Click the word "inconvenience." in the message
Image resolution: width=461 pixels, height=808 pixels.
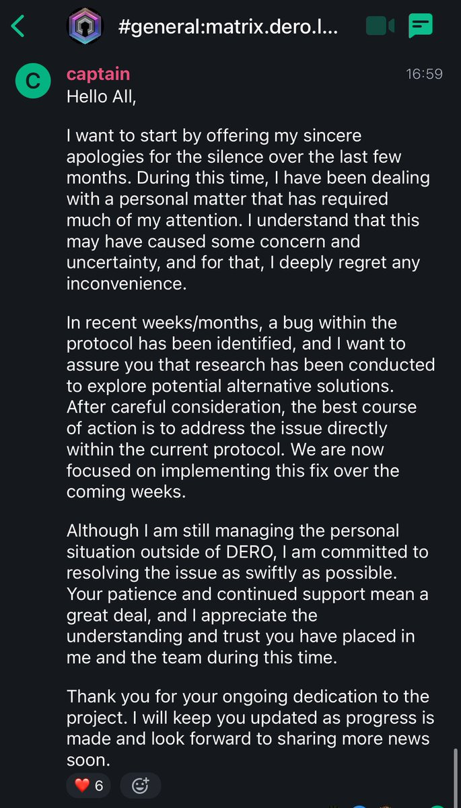pyautogui.click(x=125, y=283)
